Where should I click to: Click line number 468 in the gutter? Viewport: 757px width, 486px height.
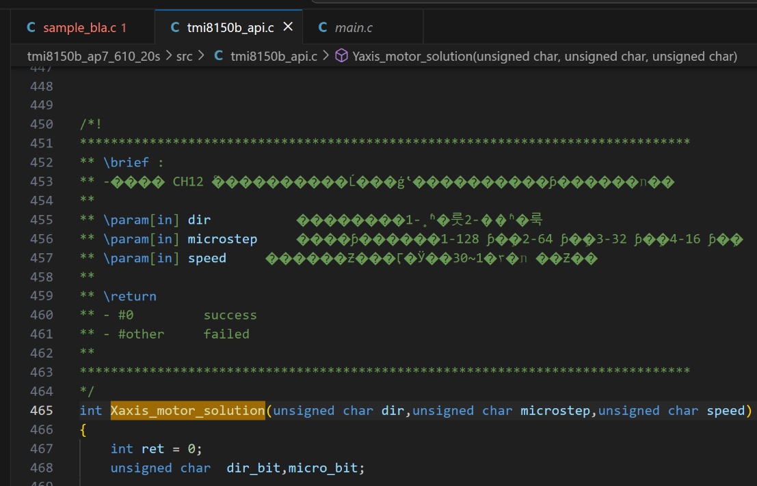(x=42, y=468)
